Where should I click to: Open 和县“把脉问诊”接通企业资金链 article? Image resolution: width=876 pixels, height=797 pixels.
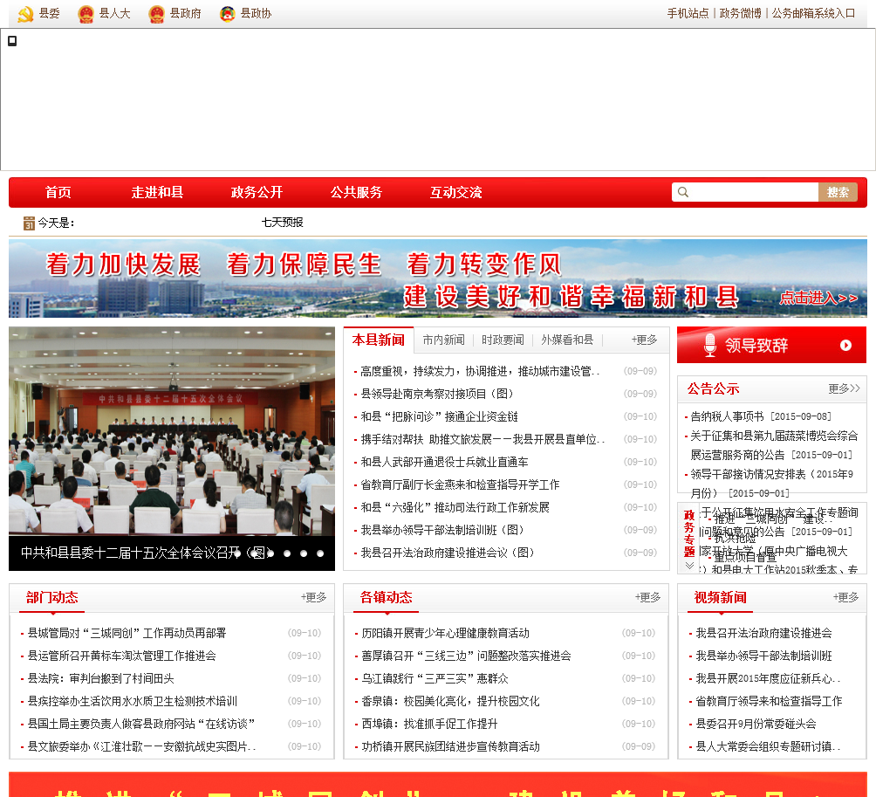click(x=439, y=416)
